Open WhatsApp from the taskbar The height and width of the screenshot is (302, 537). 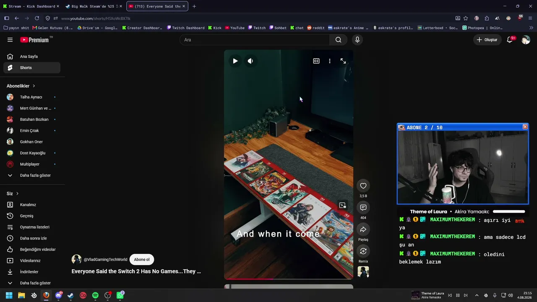(x=120, y=295)
